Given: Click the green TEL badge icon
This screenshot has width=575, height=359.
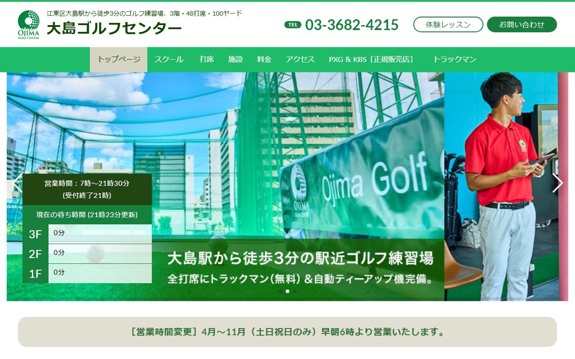Looking at the screenshot, I should click(293, 25).
